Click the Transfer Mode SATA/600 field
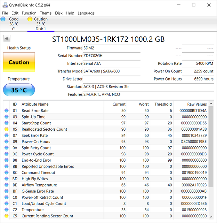 (112, 71)
